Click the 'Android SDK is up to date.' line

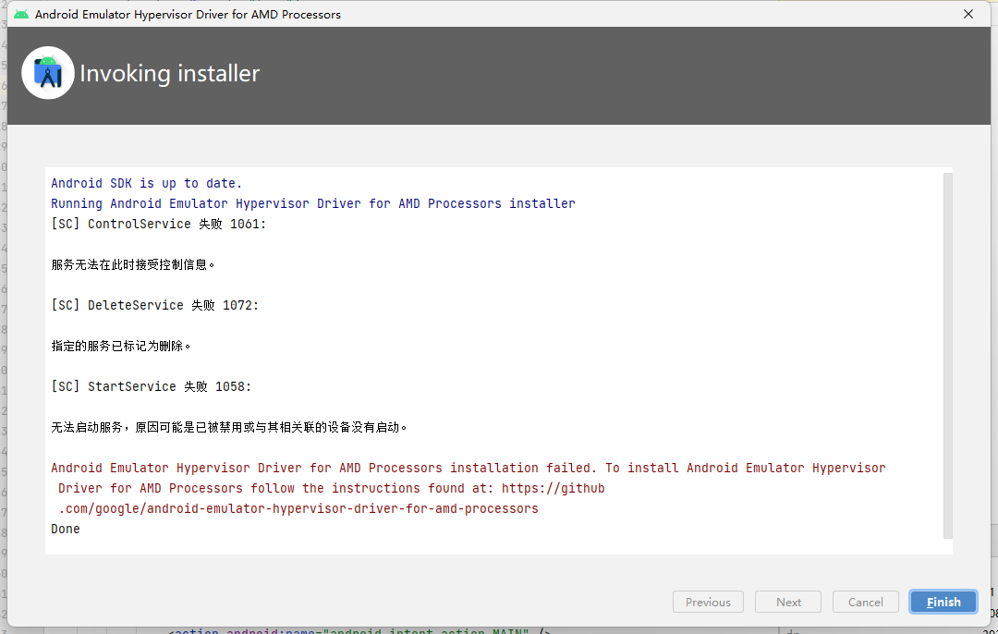(x=146, y=183)
